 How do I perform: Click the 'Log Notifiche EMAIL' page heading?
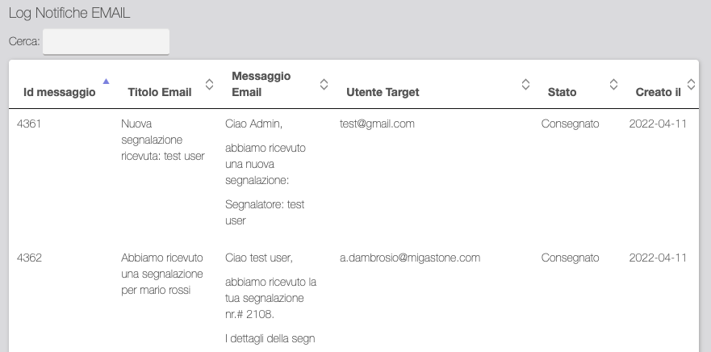69,14
